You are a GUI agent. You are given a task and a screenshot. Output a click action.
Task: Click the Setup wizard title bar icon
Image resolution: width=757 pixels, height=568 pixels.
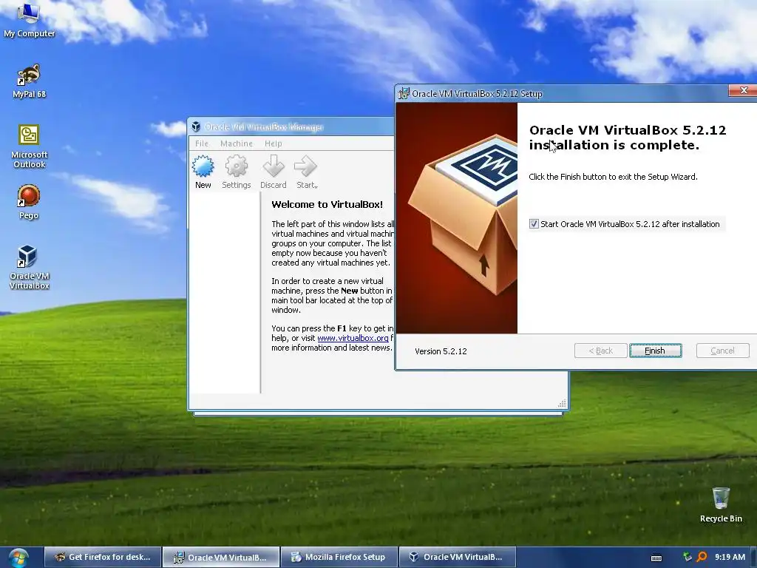403,93
